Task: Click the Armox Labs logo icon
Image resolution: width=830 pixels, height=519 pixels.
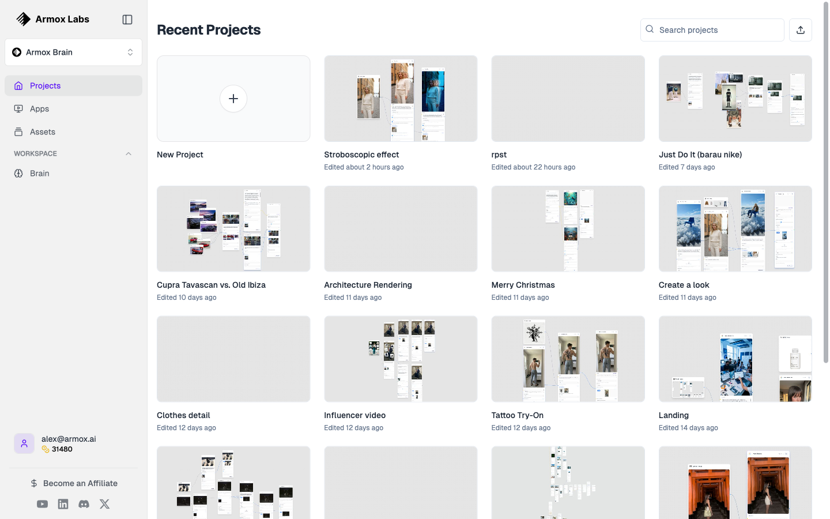Action: click(23, 19)
